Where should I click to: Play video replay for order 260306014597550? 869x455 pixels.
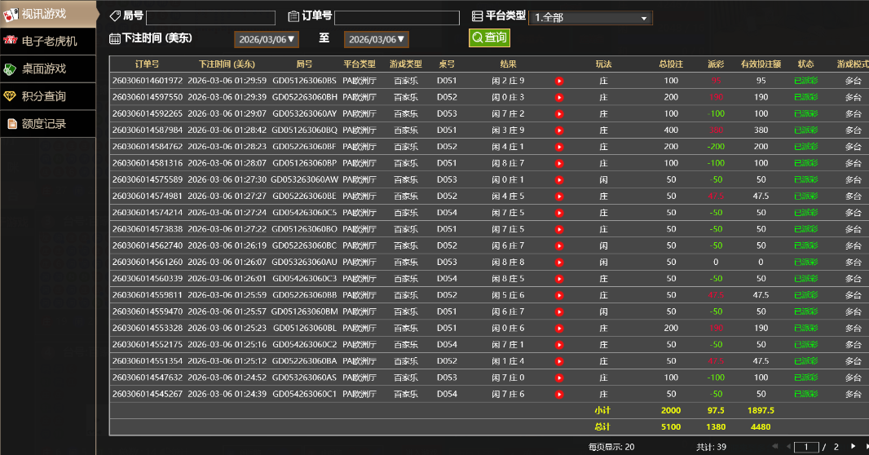[559, 97]
